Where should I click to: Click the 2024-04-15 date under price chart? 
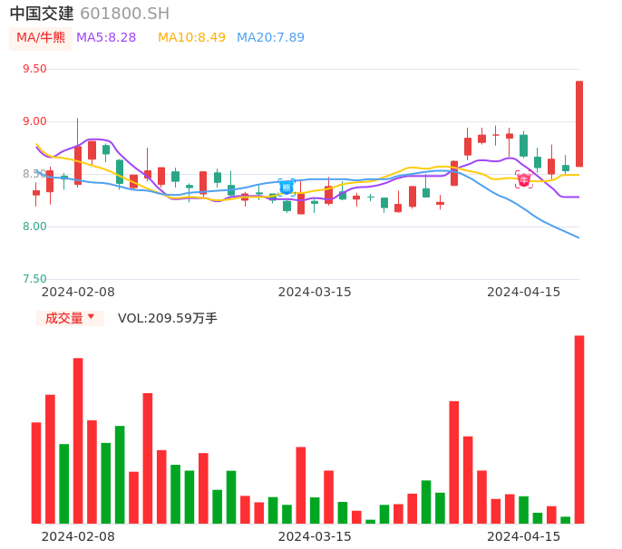pyautogui.click(x=524, y=292)
